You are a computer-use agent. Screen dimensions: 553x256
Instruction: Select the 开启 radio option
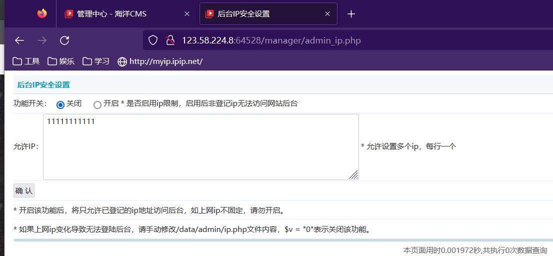coord(97,104)
